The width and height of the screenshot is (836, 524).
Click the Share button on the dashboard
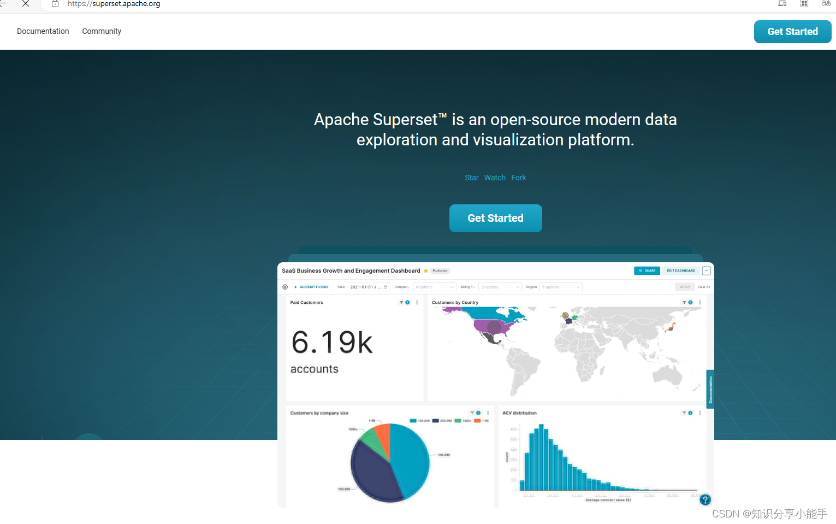(x=647, y=271)
